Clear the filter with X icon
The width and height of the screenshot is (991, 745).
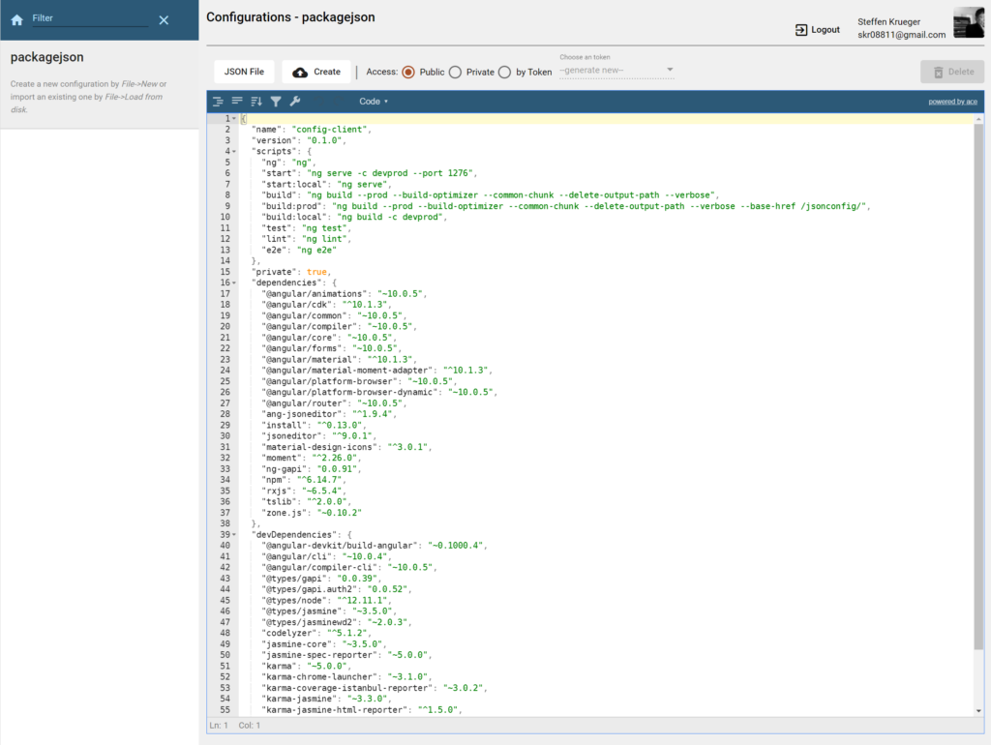[x=164, y=20]
